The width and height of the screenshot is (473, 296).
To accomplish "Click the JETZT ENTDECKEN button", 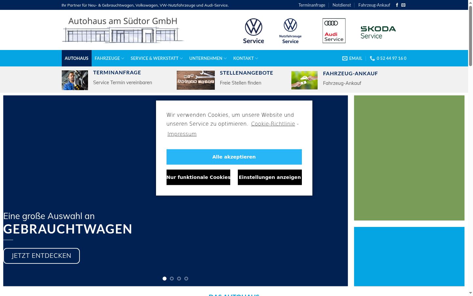I will [41, 256].
